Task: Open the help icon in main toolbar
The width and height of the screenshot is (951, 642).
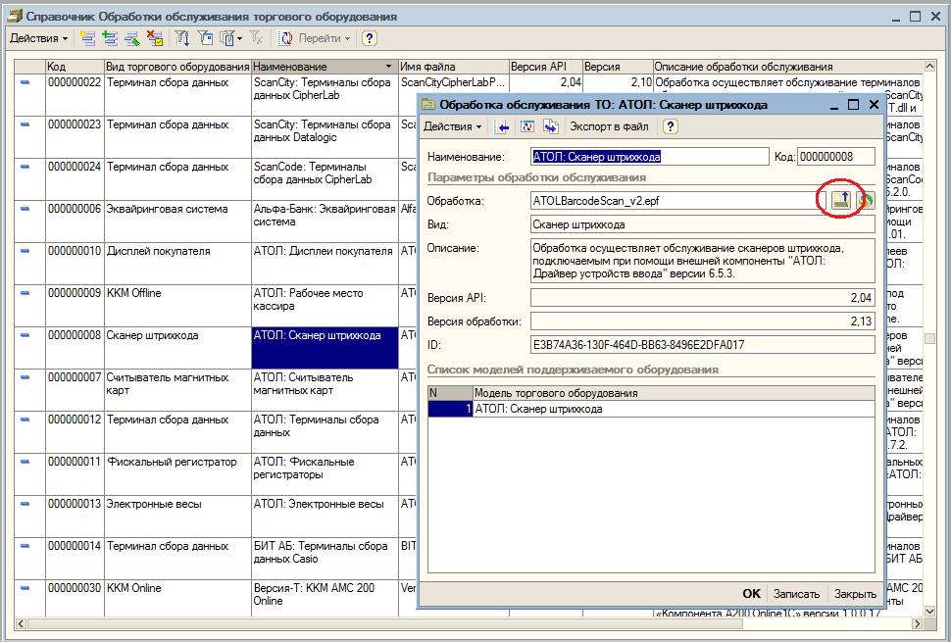Action: pos(369,39)
